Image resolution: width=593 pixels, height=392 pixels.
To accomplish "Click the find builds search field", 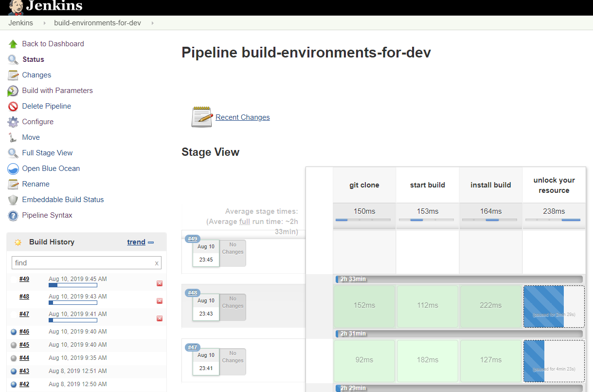I will pyautogui.click(x=82, y=263).
